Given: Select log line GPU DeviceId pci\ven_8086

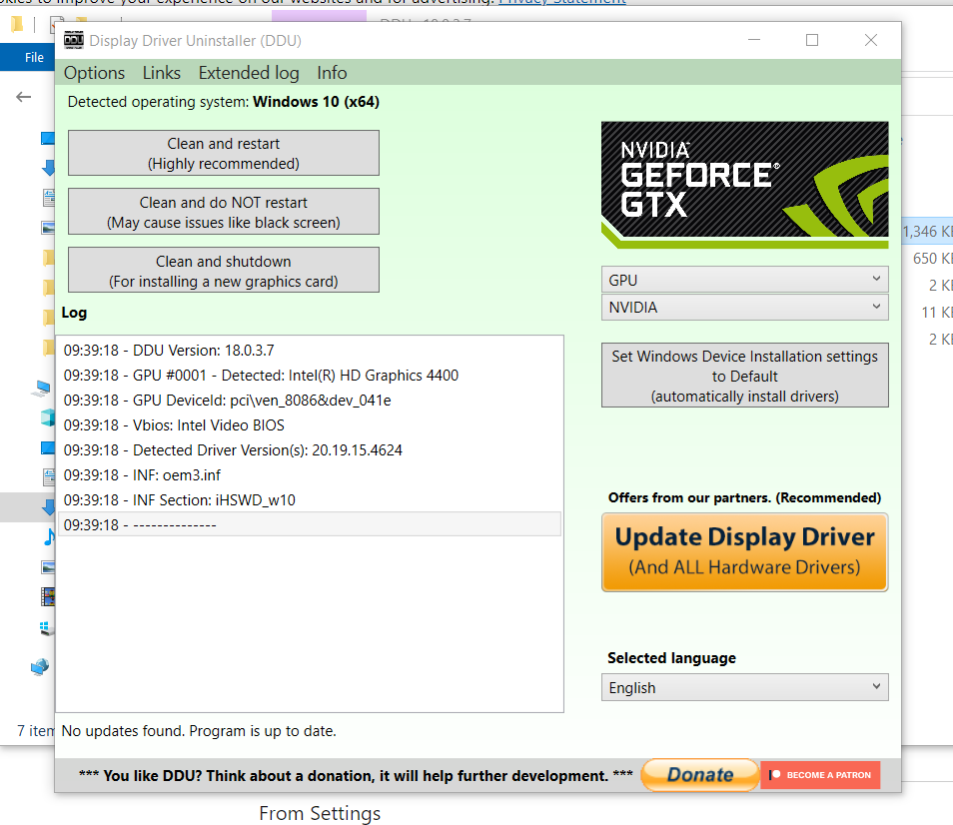Looking at the screenshot, I should pos(310,401).
